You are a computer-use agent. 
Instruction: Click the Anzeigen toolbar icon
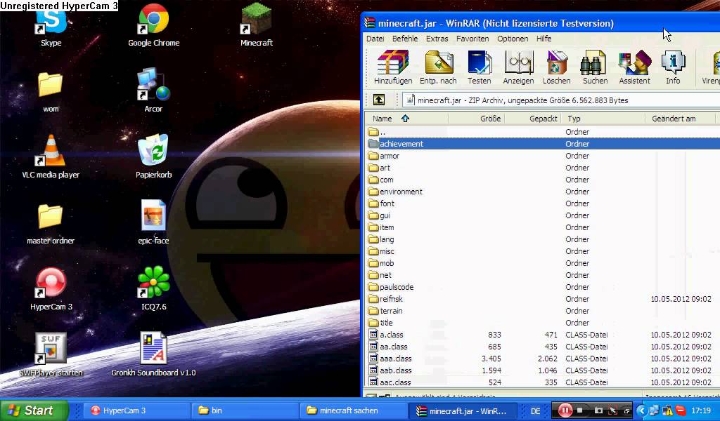tap(518, 67)
